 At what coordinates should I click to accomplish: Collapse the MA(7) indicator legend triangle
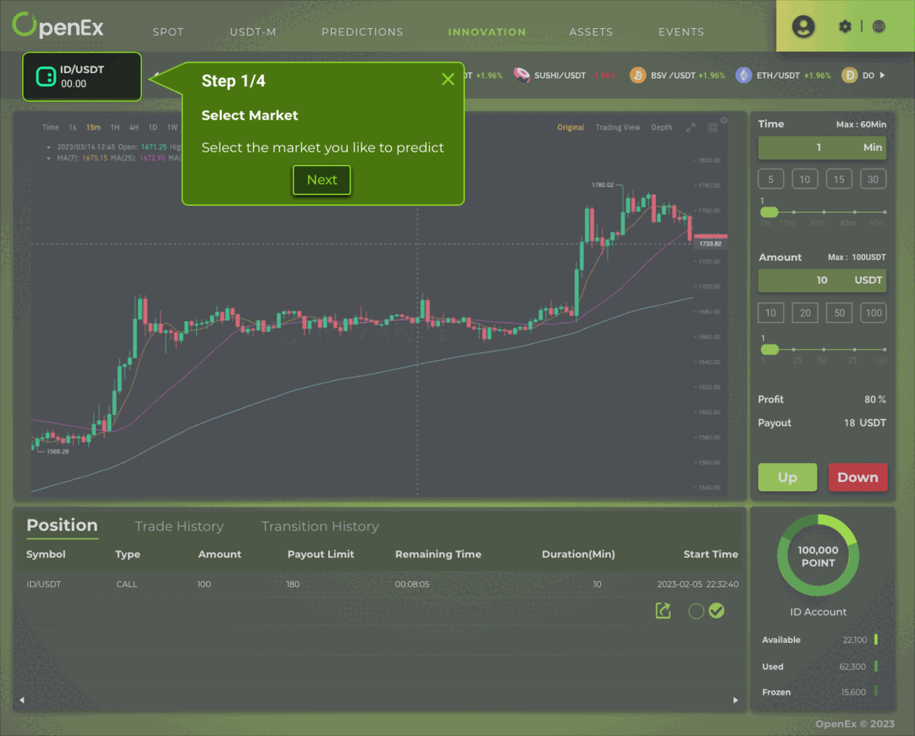49,158
